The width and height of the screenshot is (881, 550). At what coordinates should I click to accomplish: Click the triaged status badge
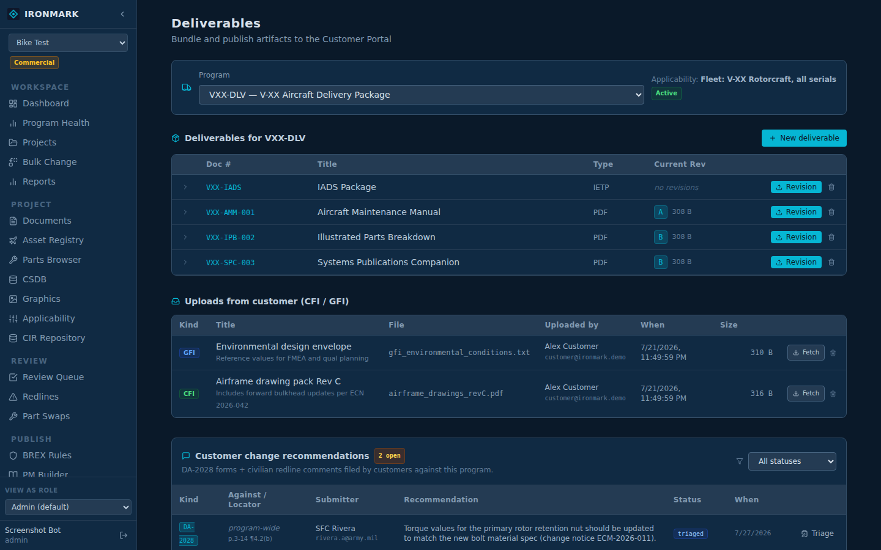pos(691,533)
